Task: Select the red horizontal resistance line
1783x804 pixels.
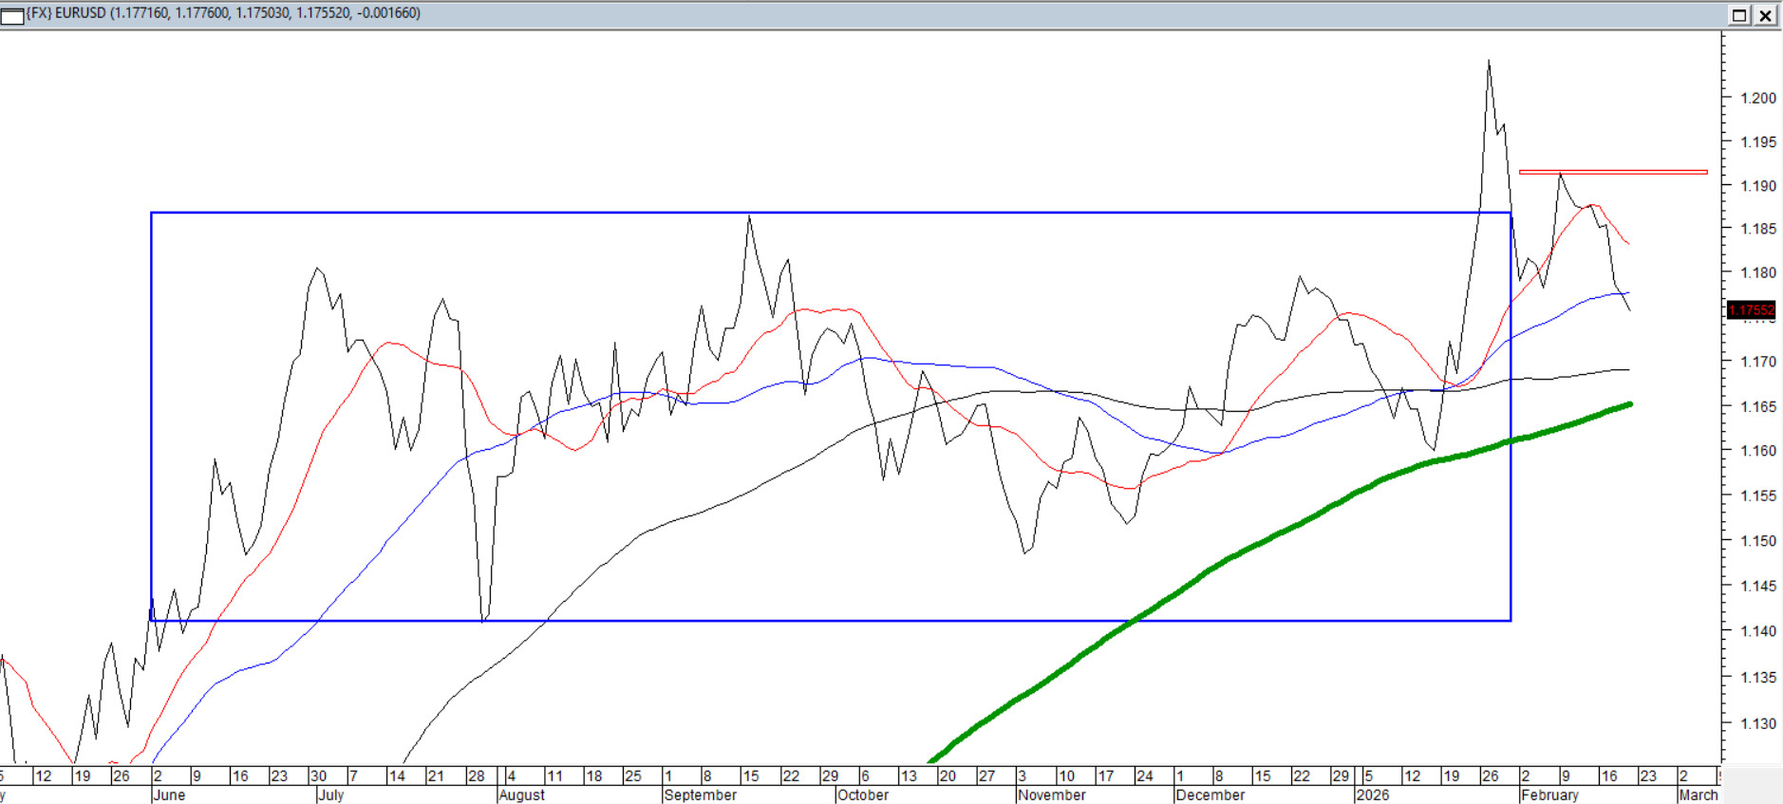Action: point(1614,172)
